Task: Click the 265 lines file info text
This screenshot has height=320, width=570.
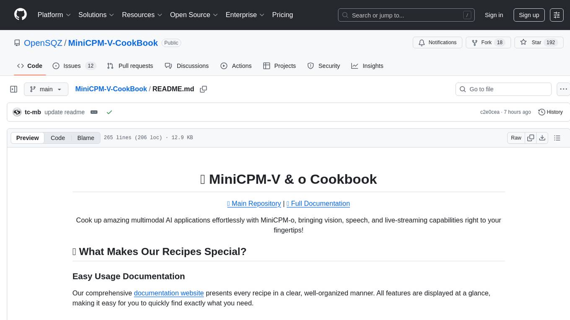Action: pyautogui.click(x=148, y=138)
